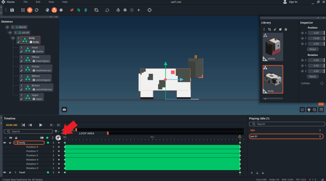Click the Library pencil edit icon
This screenshot has width=326, height=181.
coord(275,29)
